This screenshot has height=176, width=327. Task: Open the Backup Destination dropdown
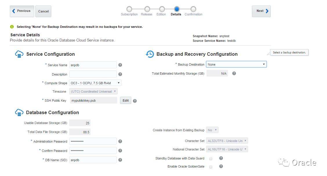[236, 64]
